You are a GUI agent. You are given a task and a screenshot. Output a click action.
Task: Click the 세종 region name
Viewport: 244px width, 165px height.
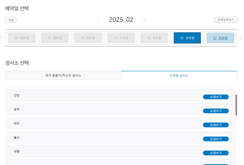coord(17,151)
